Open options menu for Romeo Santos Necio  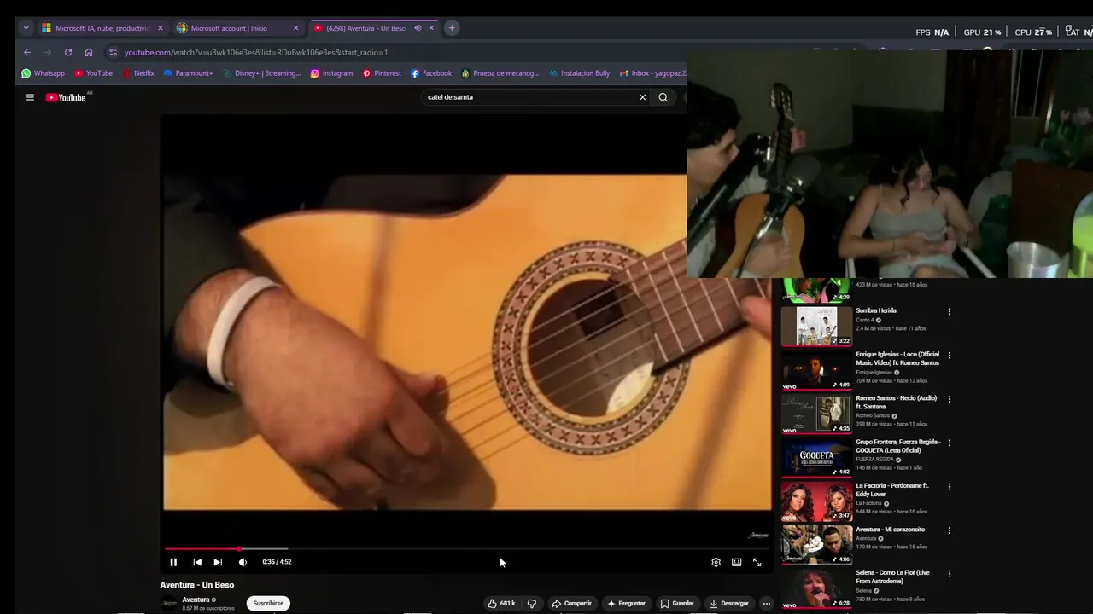point(949,399)
